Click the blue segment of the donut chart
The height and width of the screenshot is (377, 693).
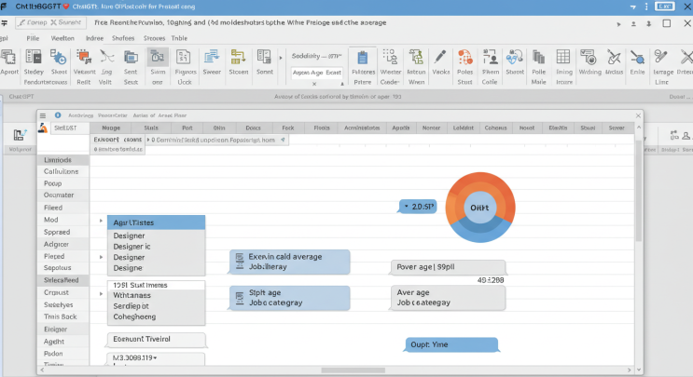point(480,232)
